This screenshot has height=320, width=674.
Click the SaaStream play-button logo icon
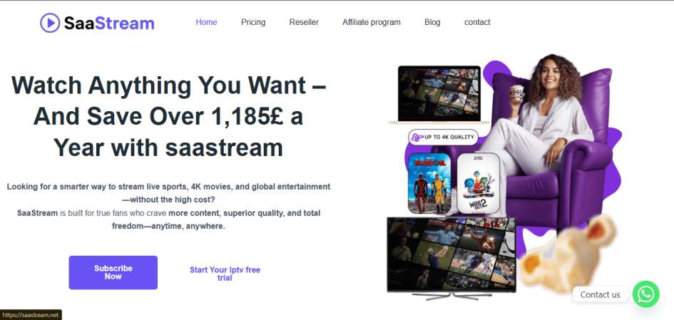(x=51, y=23)
